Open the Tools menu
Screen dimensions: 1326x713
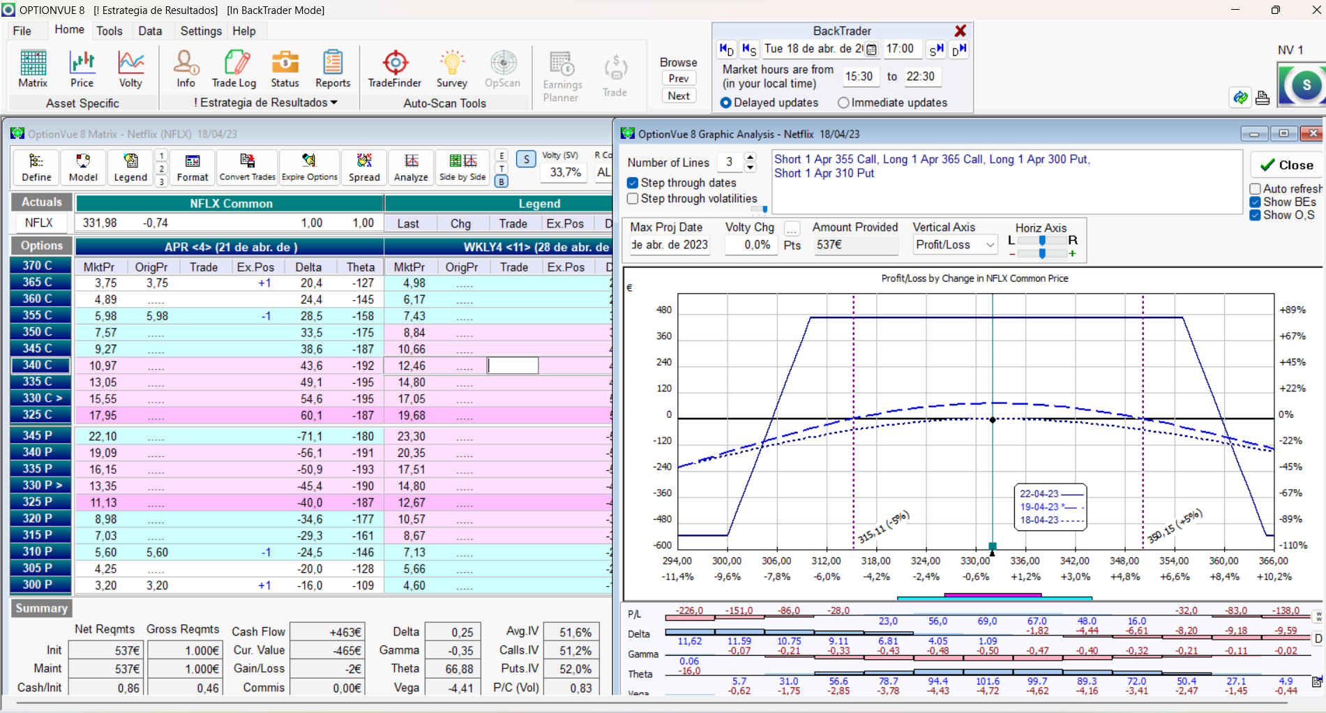(x=110, y=31)
